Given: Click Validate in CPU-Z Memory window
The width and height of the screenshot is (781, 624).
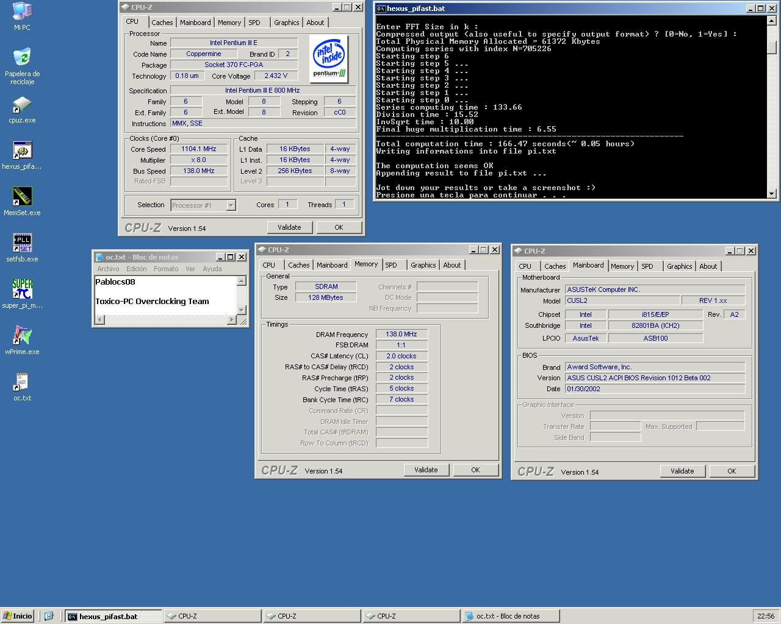Looking at the screenshot, I should point(426,470).
